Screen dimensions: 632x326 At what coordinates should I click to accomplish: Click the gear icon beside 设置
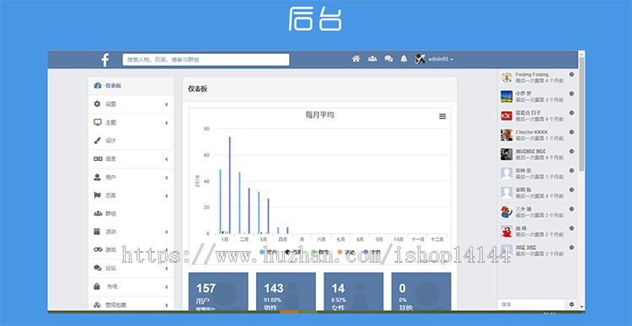[x=97, y=104]
